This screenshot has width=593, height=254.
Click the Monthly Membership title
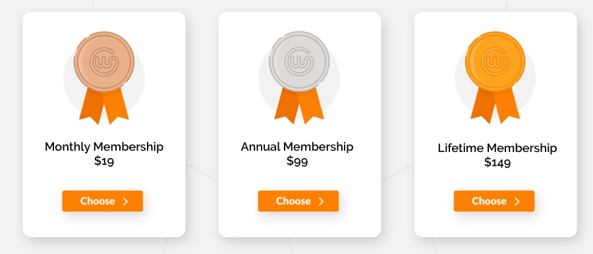(104, 147)
